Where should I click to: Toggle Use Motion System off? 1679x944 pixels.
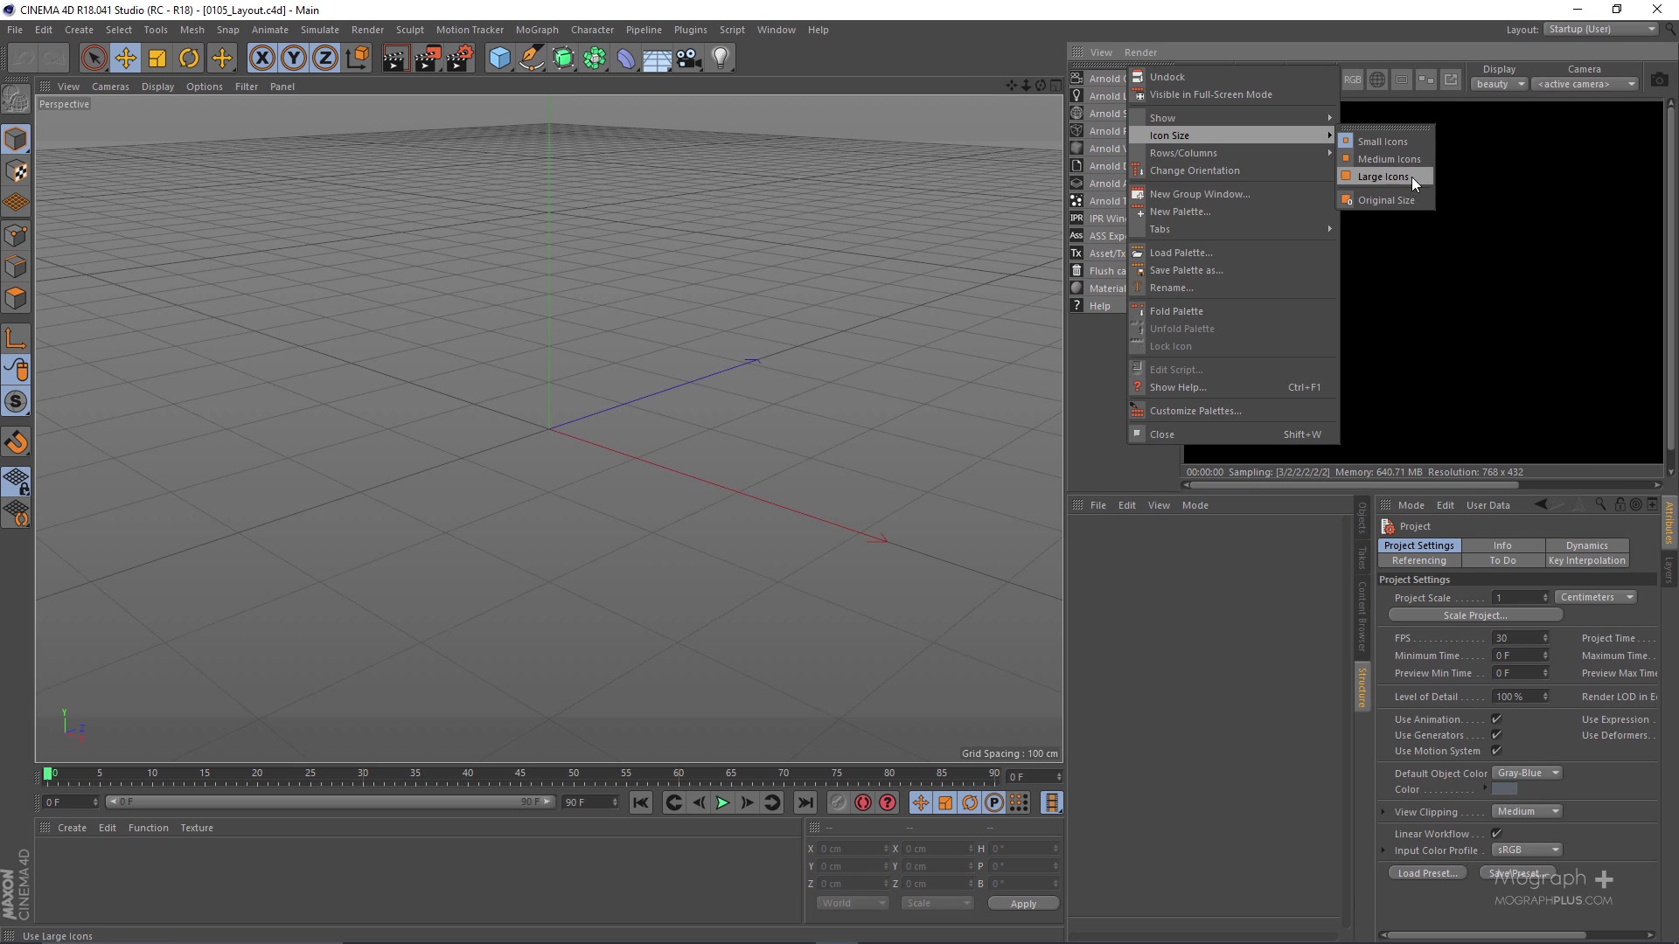pos(1497,751)
